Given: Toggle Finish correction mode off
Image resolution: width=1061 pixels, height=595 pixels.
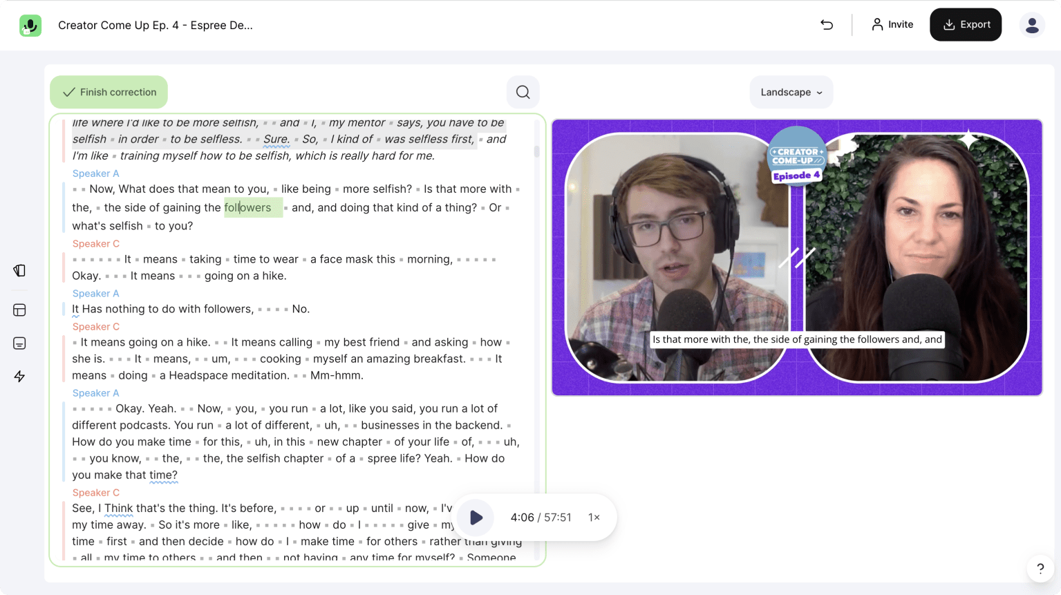Looking at the screenshot, I should pyautogui.click(x=109, y=92).
